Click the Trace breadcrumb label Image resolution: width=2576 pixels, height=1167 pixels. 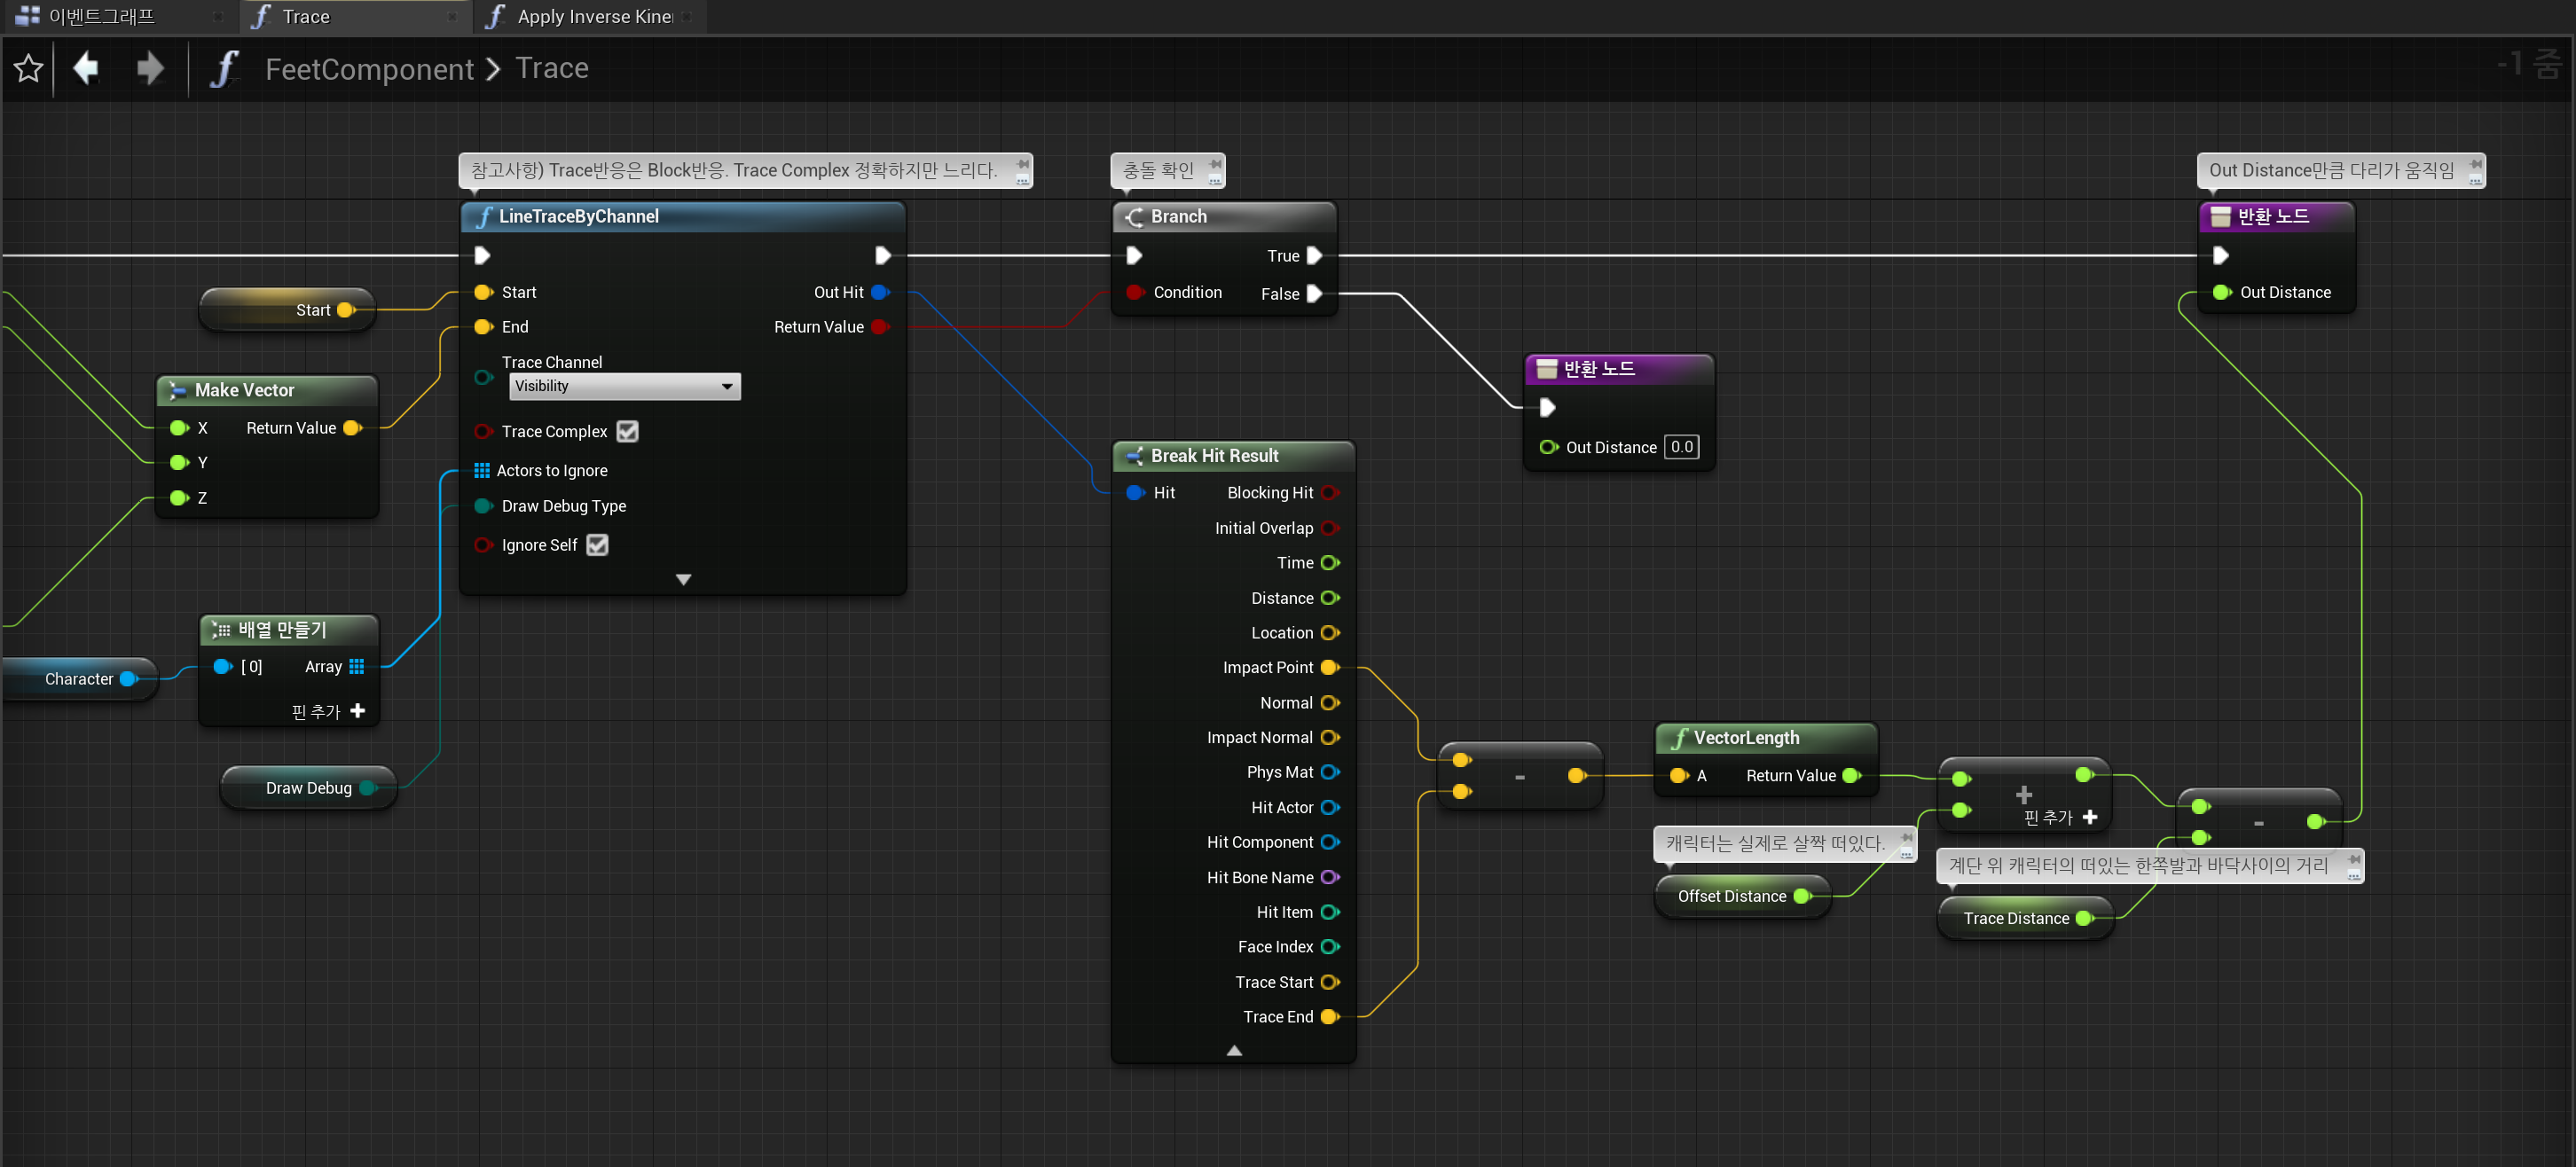coord(552,68)
